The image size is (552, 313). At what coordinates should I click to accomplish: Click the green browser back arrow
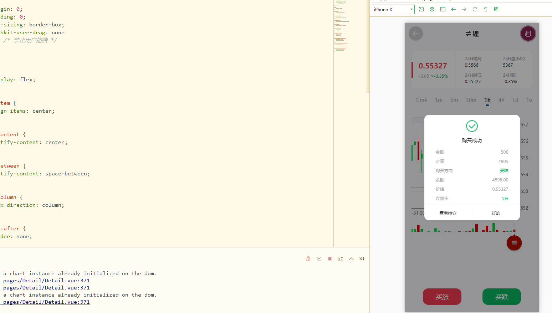453,9
